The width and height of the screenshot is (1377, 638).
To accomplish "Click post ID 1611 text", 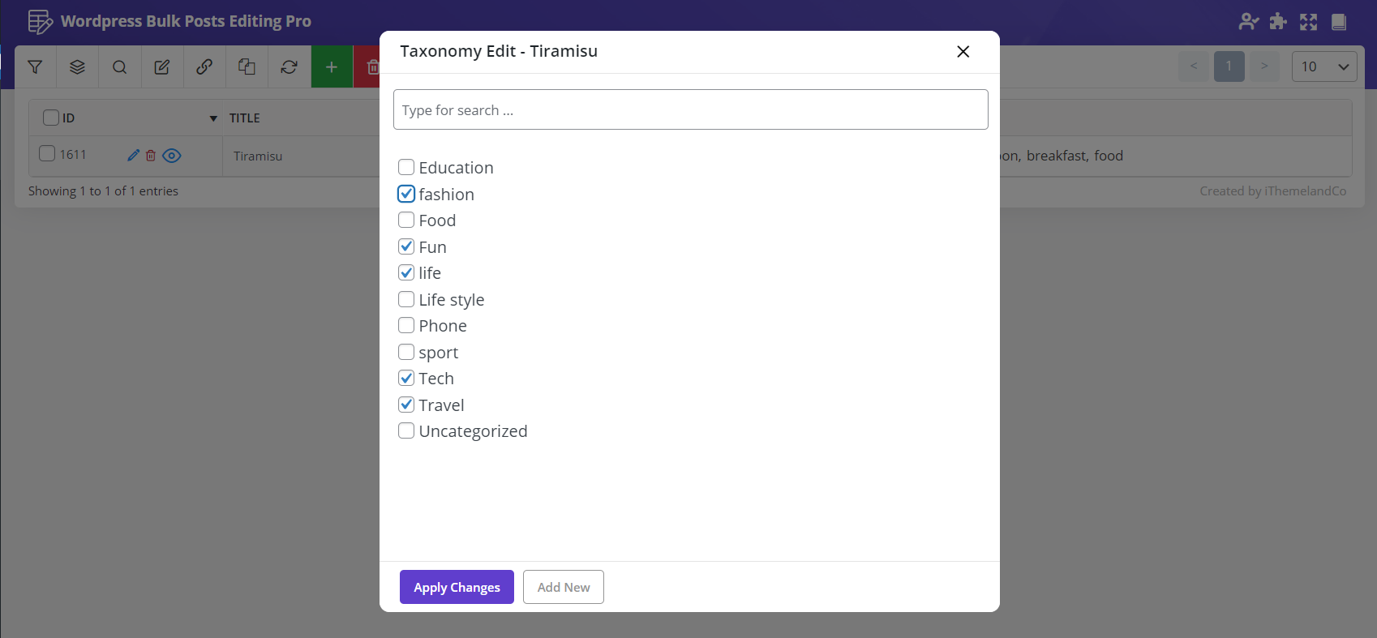I will coord(73,155).
